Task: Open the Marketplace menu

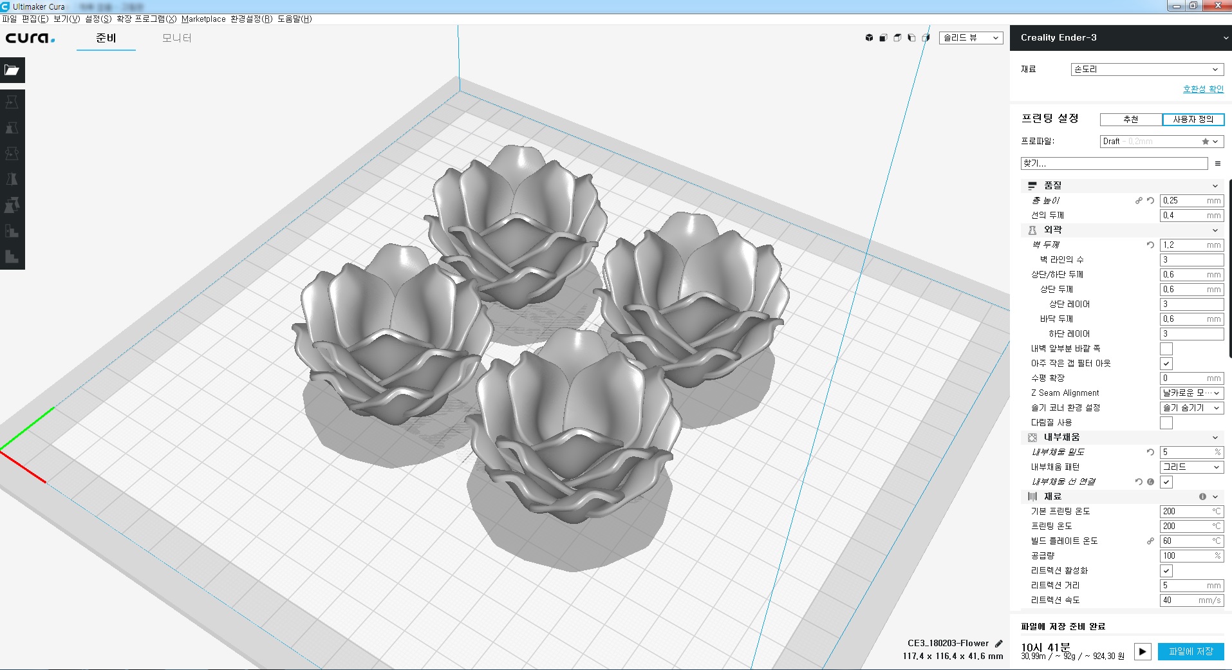Action: point(203,19)
